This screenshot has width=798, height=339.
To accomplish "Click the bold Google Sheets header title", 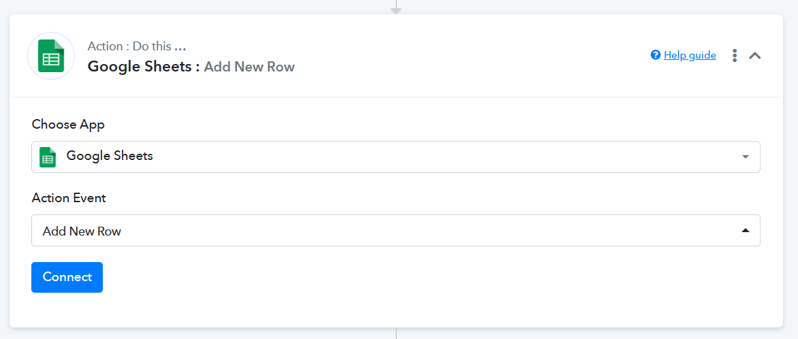I will click(x=144, y=67).
